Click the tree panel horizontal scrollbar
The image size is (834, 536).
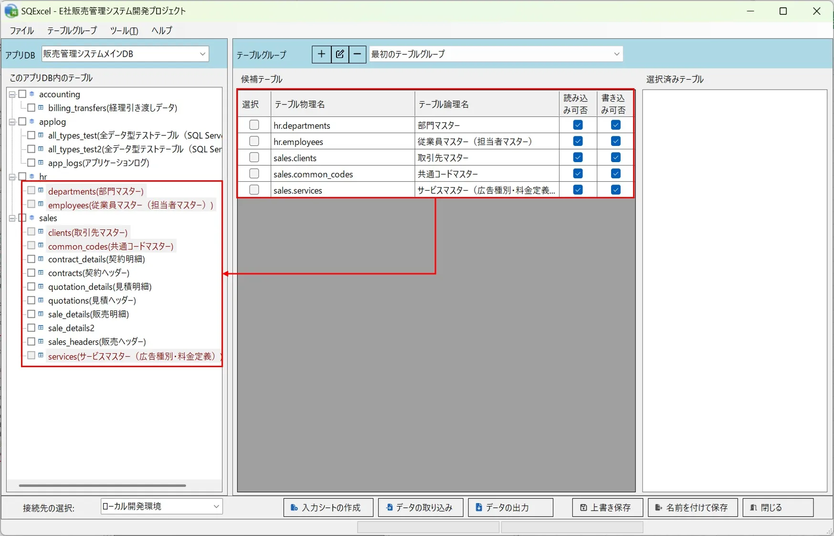click(x=102, y=485)
